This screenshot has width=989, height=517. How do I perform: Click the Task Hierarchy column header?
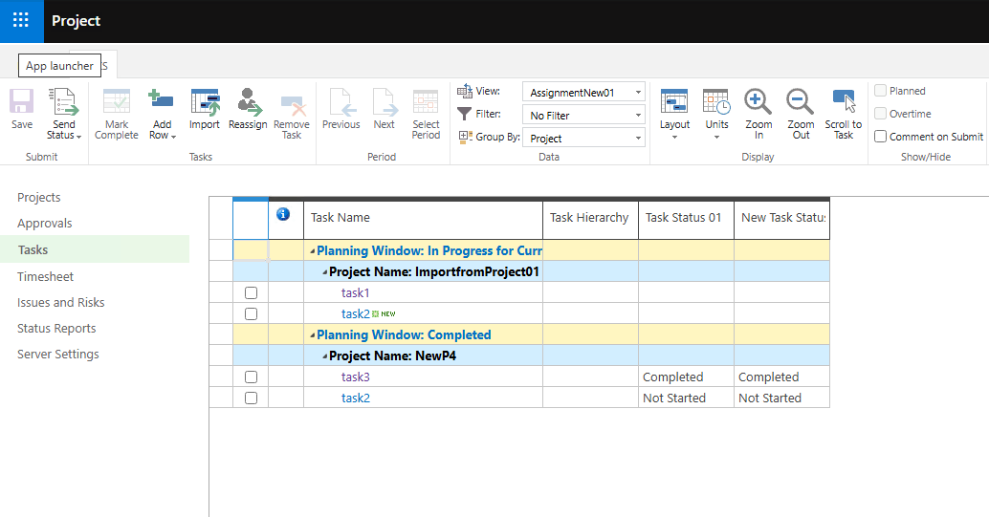[x=590, y=218]
